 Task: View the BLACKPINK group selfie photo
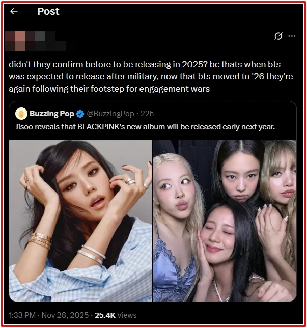click(225, 220)
